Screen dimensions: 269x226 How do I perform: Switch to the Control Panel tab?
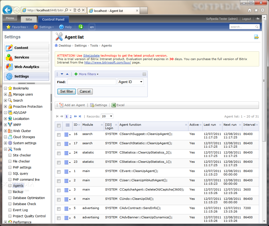point(53,19)
